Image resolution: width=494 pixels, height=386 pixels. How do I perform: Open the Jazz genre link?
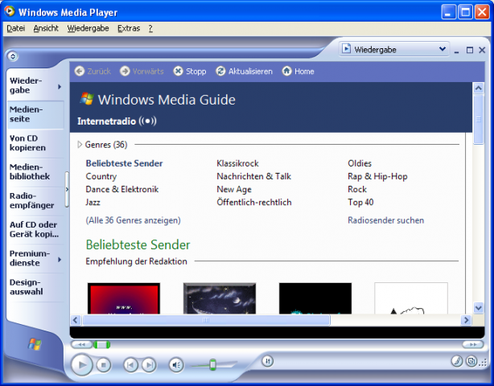pos(93,202)
